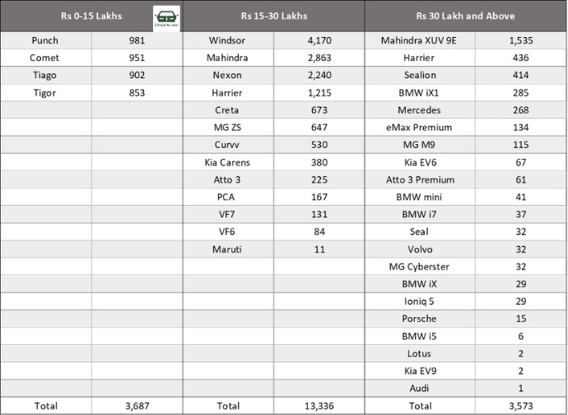Select the 3,687 total value
This screenshot has width=568, height=415.
(137, 406)
